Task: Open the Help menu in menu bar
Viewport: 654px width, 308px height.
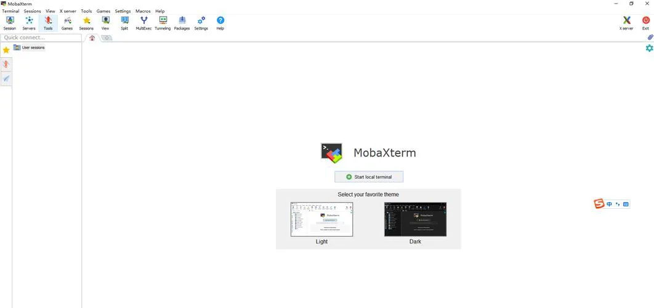Action: pyautogui.click(x=159, y=11)
